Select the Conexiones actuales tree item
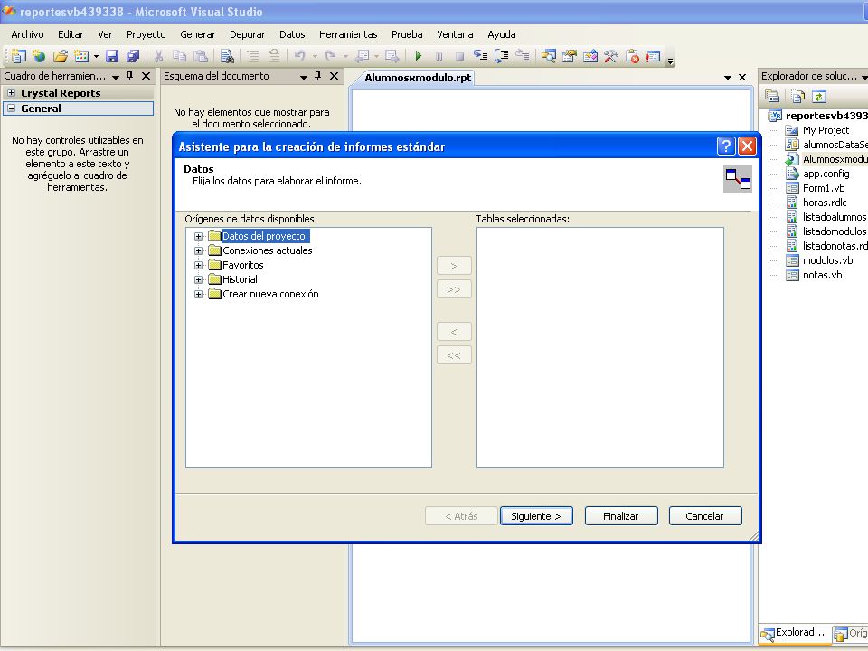868x651 pixels. coord(268,250)
